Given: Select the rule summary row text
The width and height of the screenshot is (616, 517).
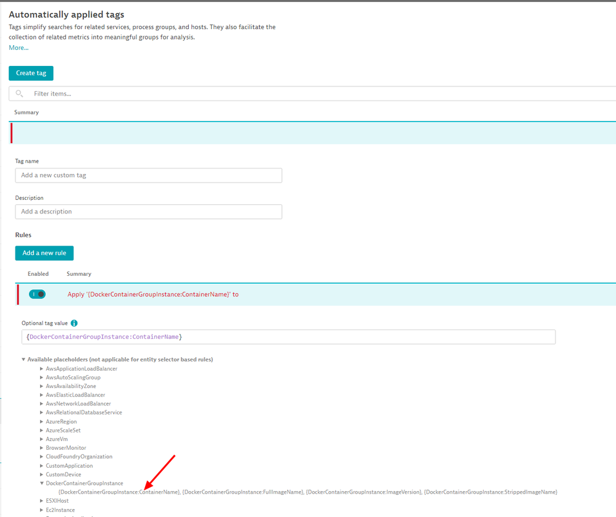Looking at the screenshot, I should pos(153,294).
